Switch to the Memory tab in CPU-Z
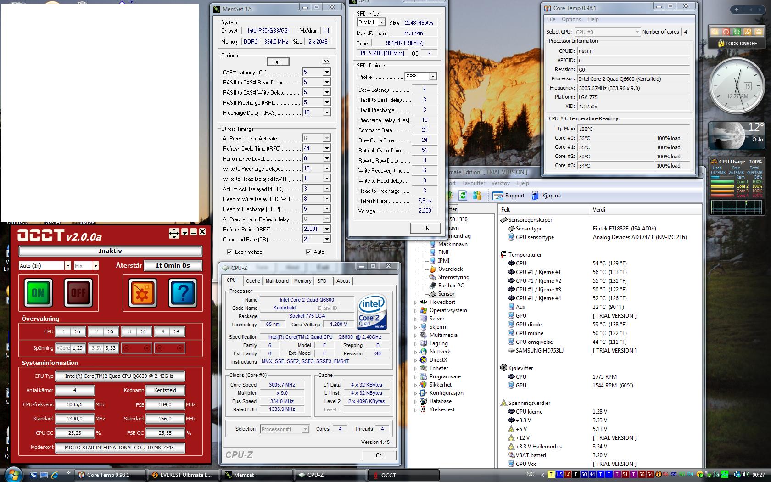Viewport: 771px width, 482px height. point(302,281)
